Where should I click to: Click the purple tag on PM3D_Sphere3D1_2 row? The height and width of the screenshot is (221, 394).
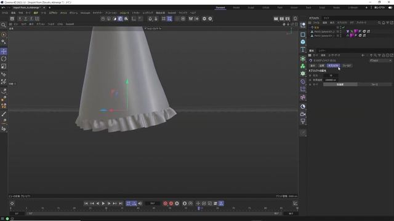356,31
